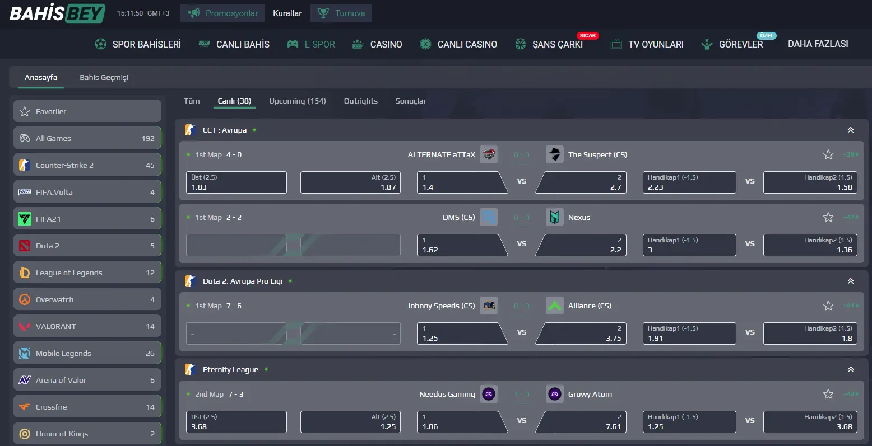Switch to Anasayfa tab
872x446 pixels.
coord(41,77)
